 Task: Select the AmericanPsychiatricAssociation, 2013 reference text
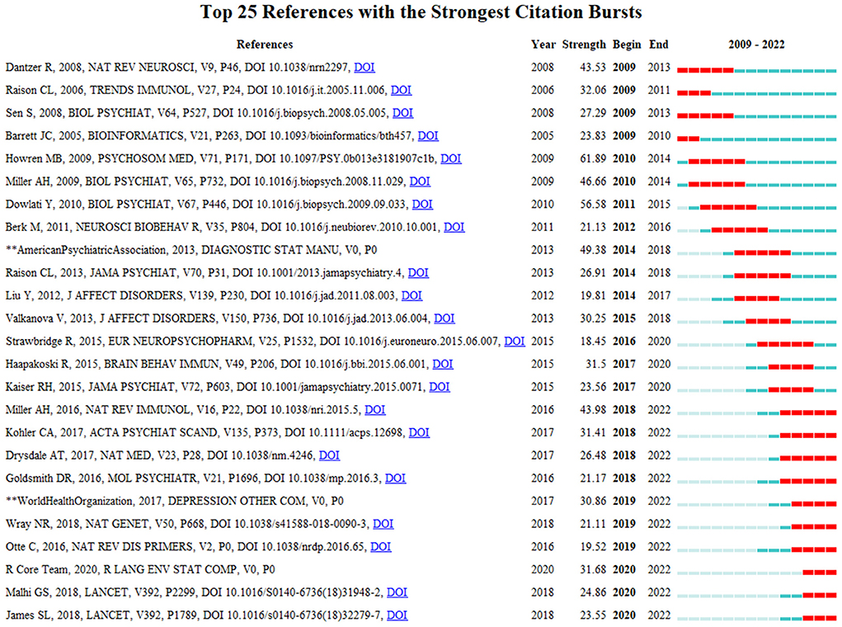click(191, 250)
